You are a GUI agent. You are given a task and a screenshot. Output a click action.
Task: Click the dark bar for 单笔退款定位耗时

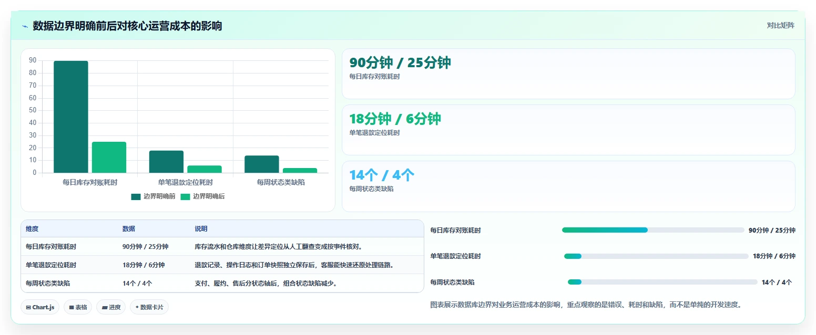[166, 162]
